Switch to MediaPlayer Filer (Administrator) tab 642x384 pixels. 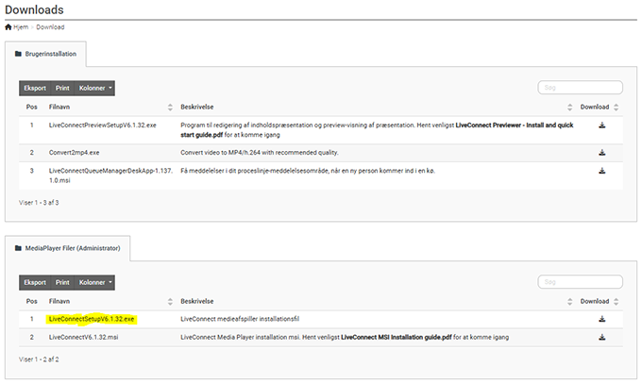coord(68,249)
